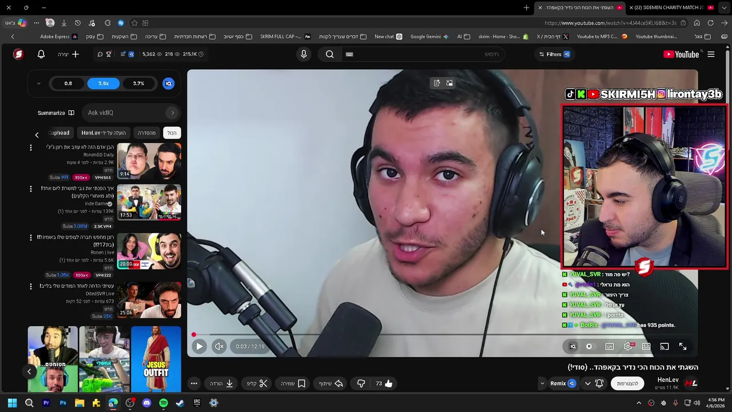Viewport: 732px width, 412px height.
Task: Select the הכול filter chip
Action: (172, 133)
